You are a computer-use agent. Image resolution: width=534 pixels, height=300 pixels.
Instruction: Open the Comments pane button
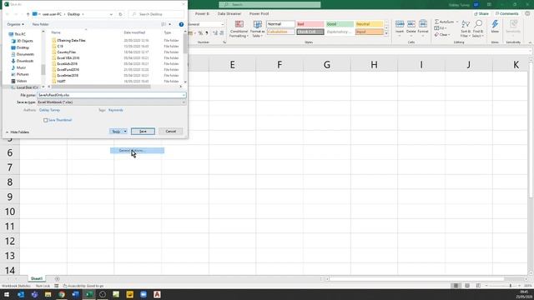coord(507,13)
